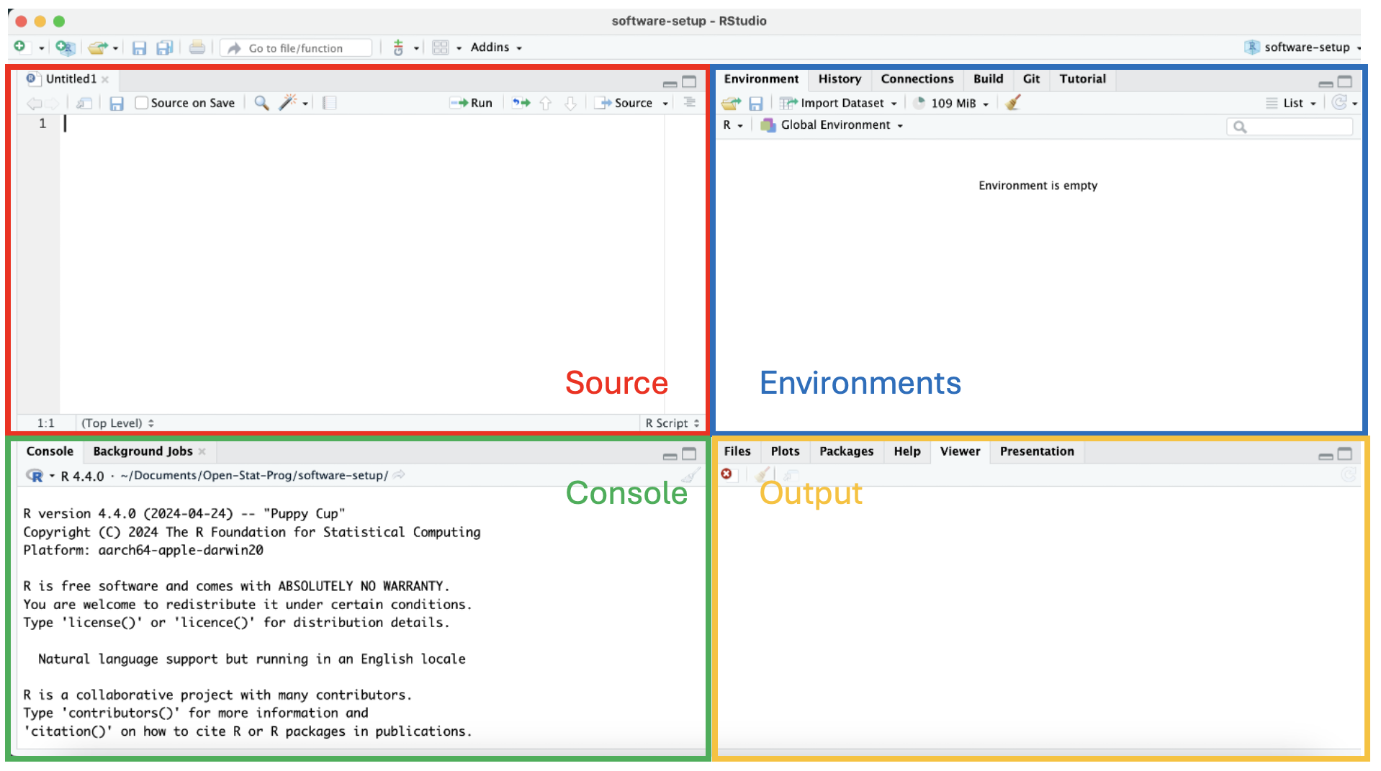
Task: Toggle the memory usage pie indicator
Action: coord(919,103)
